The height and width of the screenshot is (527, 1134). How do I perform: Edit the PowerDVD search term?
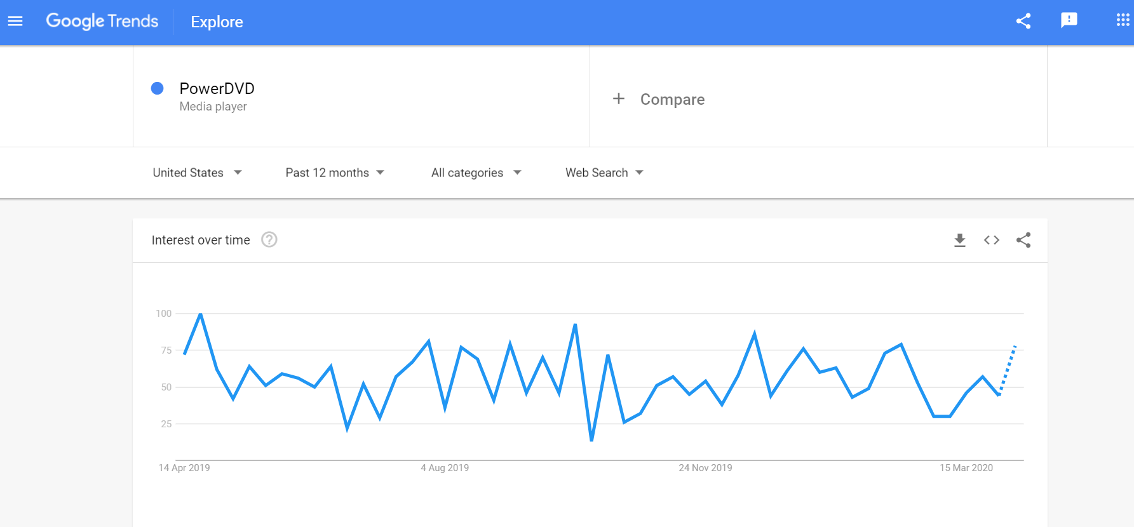tap(217, 88)
